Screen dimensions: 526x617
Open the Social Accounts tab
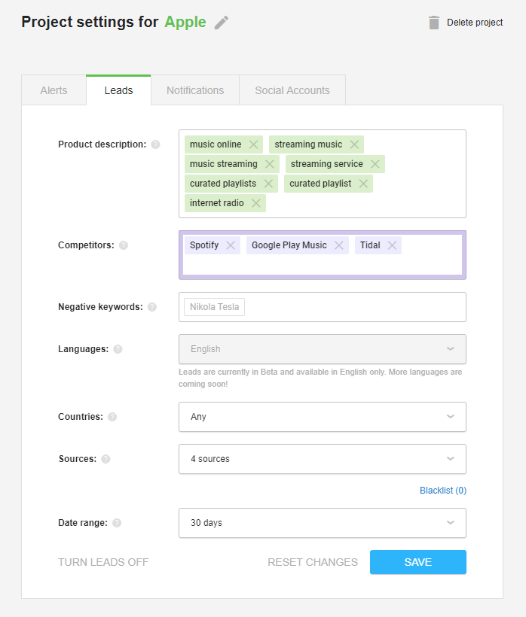pyautogui.click(x=292, y=90)
